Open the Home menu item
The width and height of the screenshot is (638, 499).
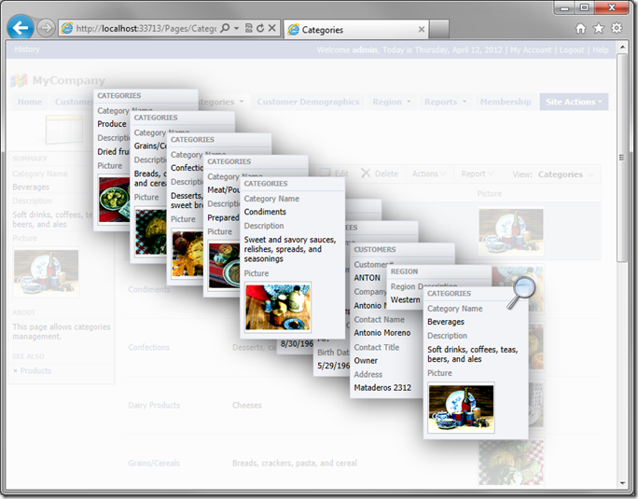29,102
